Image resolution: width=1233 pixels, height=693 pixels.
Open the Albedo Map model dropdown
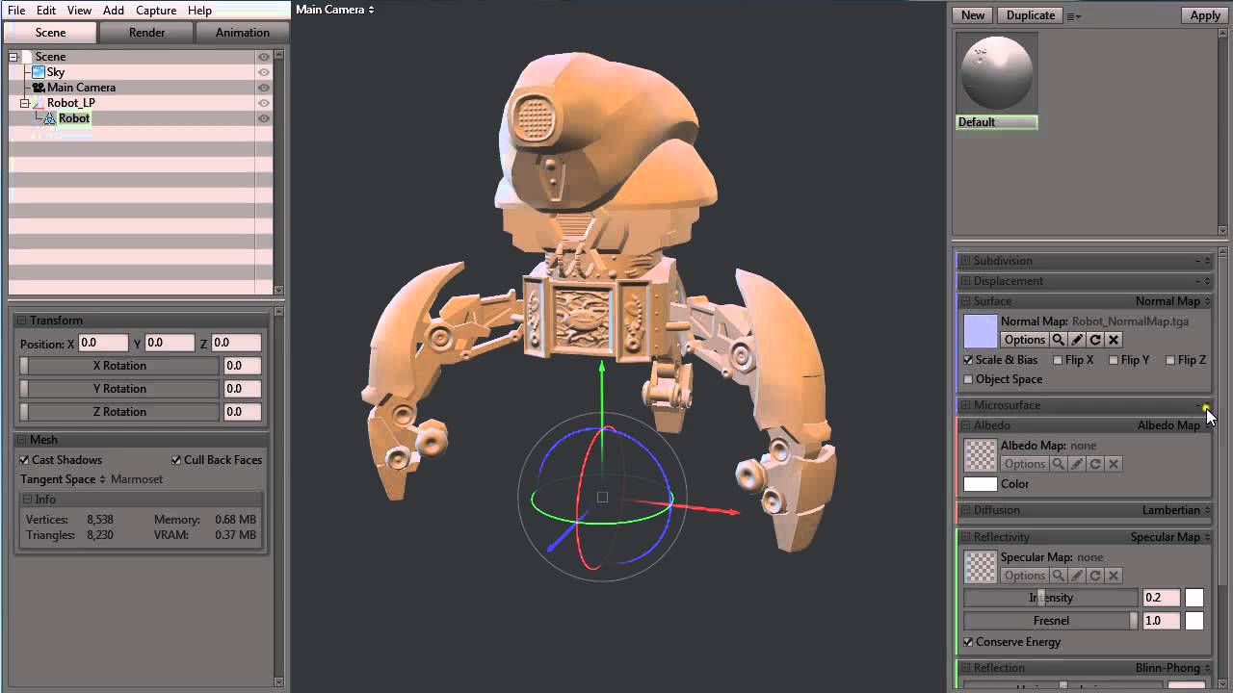(x=1174, y=425)
